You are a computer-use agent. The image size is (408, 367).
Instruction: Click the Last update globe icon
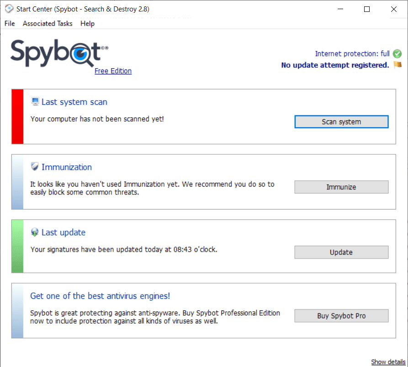35,232
